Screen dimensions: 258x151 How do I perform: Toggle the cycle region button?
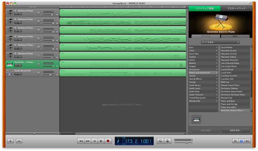coord(160,141)
